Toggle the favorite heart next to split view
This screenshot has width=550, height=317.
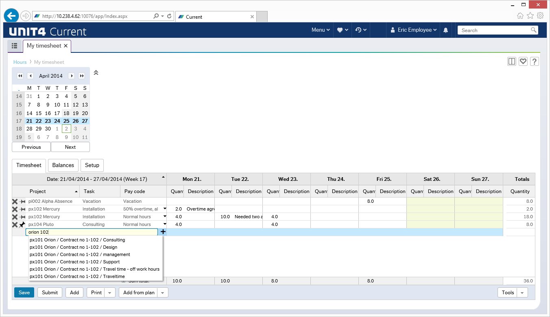point(523,61)
